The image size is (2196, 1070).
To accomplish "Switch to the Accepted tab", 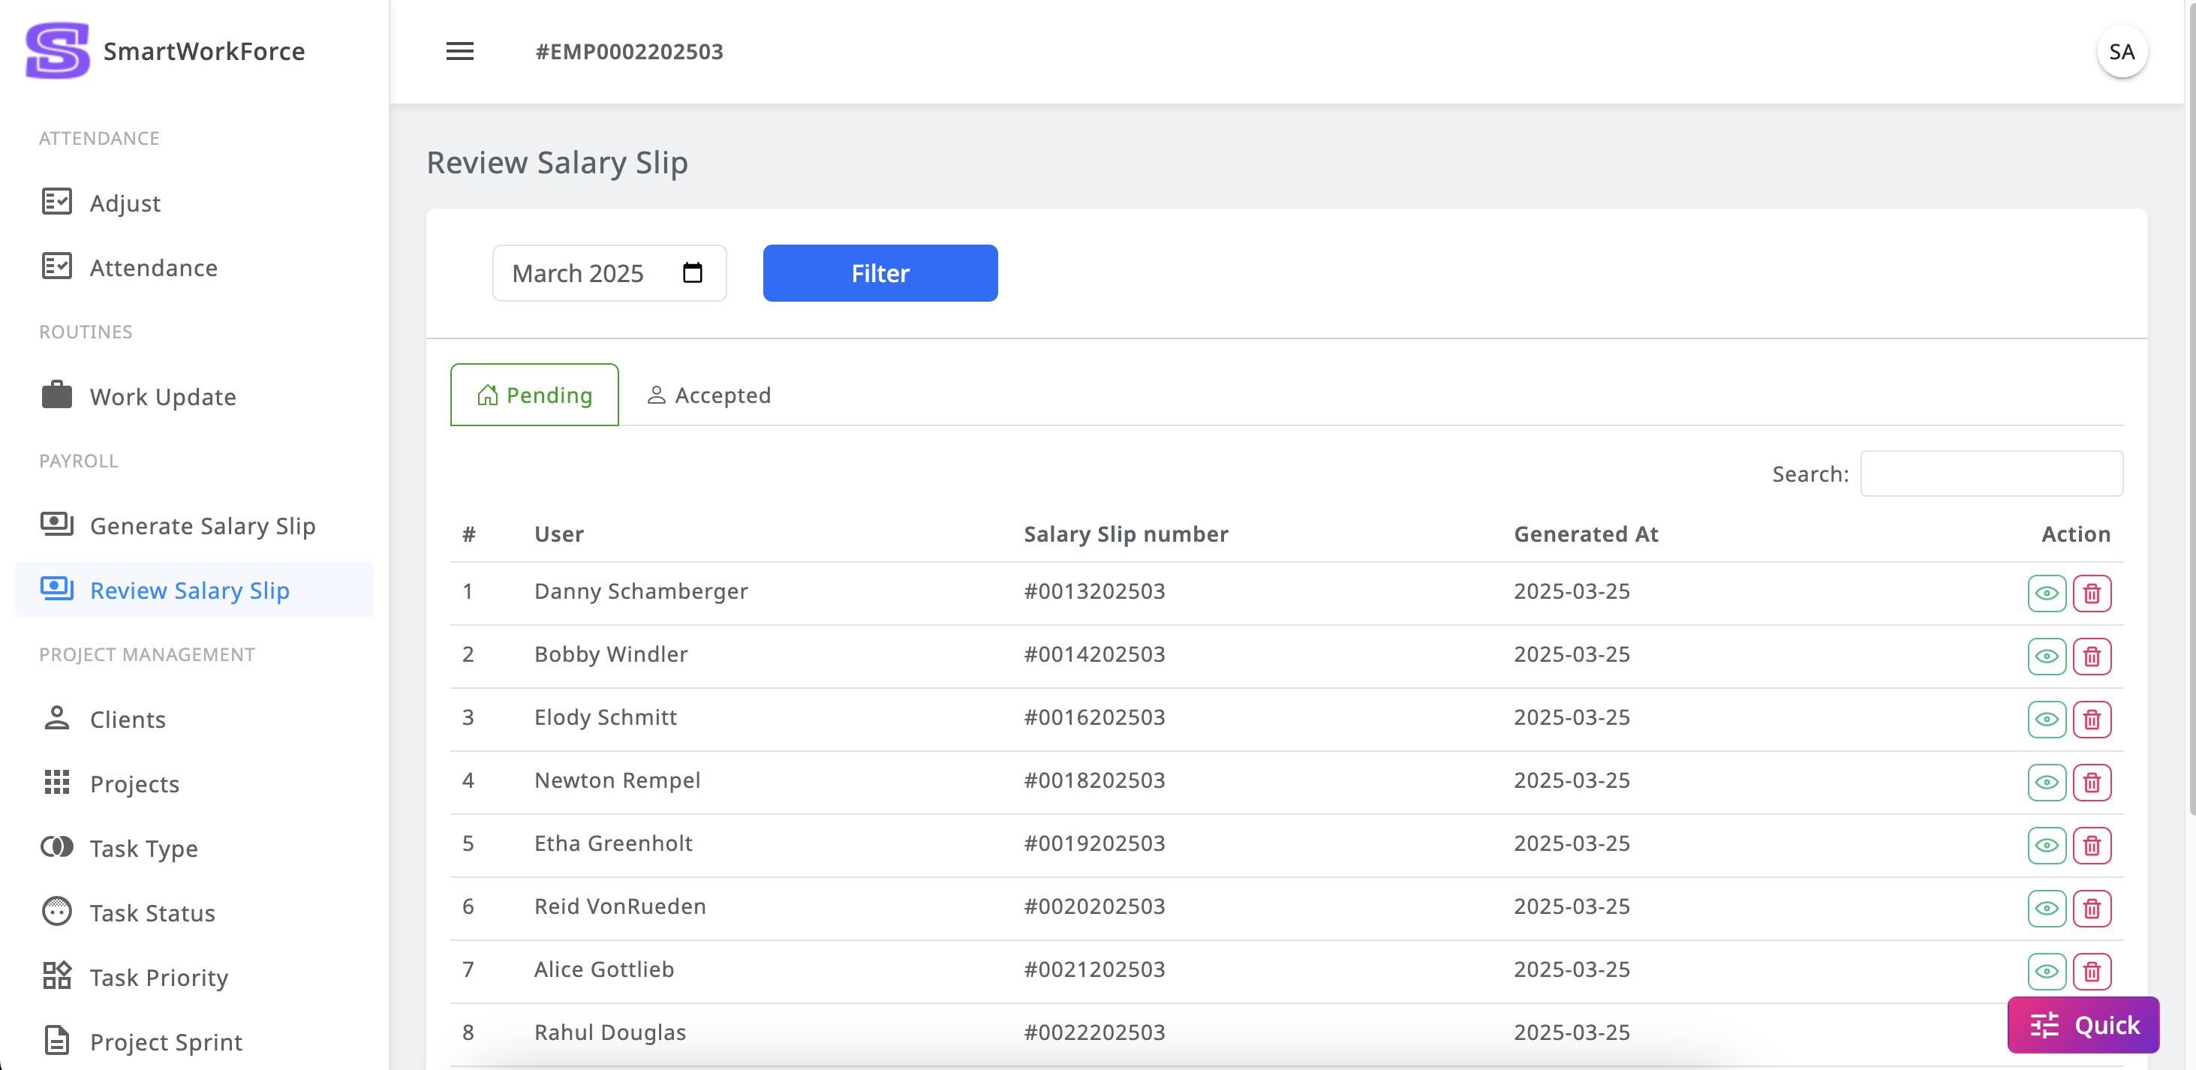I will (709, 395).
